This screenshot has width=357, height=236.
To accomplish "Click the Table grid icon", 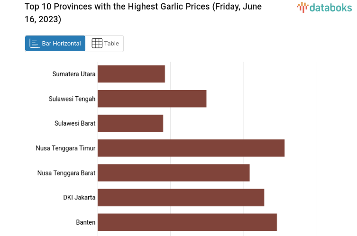I will (97, 44).
